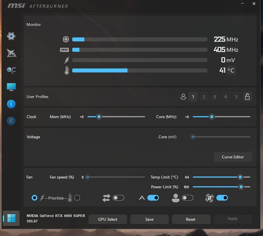
Task: Click the Core (MHz) clock slider handle
Action: pos(212,117)
